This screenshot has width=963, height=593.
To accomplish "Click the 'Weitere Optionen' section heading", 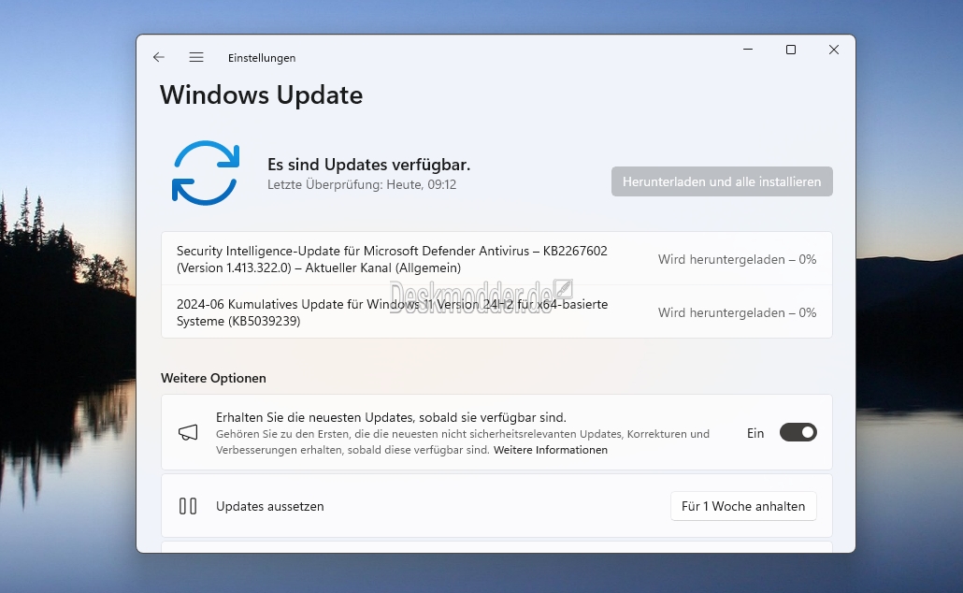I will coord(213,378).
